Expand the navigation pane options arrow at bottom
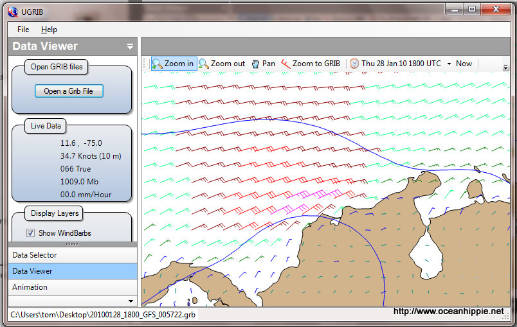The width and height of the screenshot is (517, 327). point(131,301)
